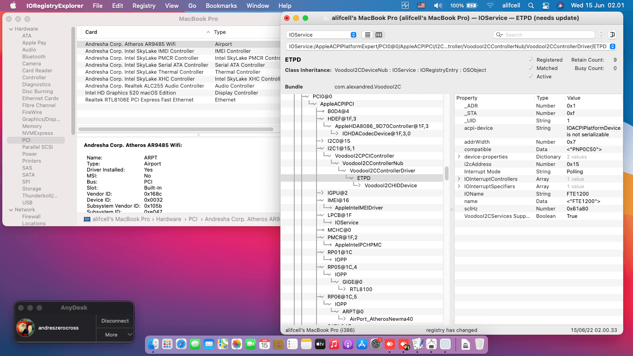Open the Bookmarks menu
Viewport: 633px width, 356px height.
pyautogui.click(x=221, y=6)
